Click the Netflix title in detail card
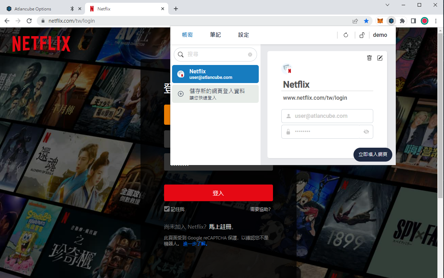The image size is (444, 278). click(x=296, y=84)
